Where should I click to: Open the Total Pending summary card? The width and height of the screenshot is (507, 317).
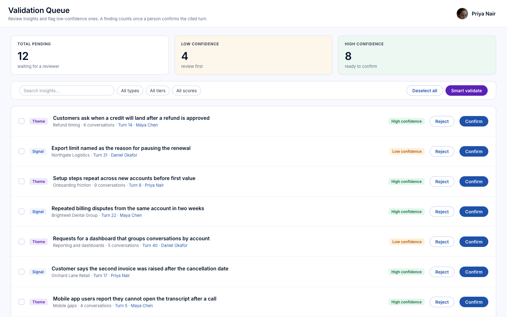[x=90, y=55]
